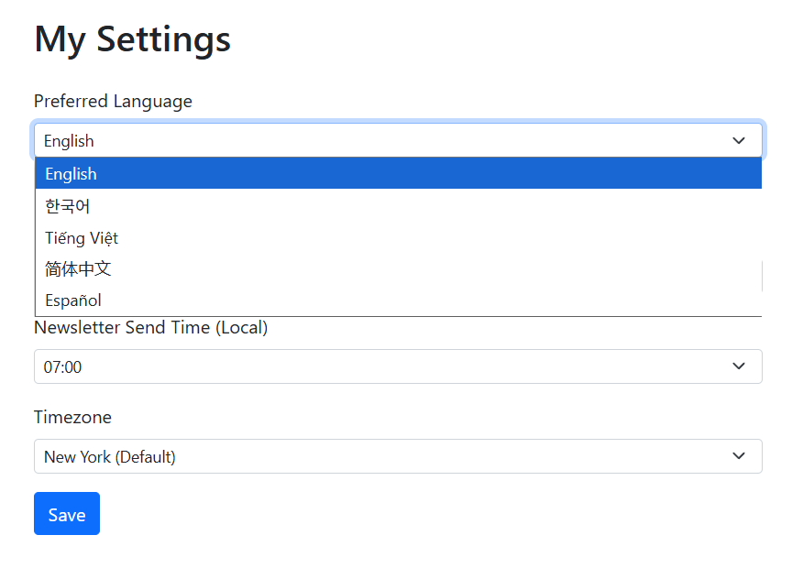Click the chevron arrow beside 07:00

pos(739,366)
